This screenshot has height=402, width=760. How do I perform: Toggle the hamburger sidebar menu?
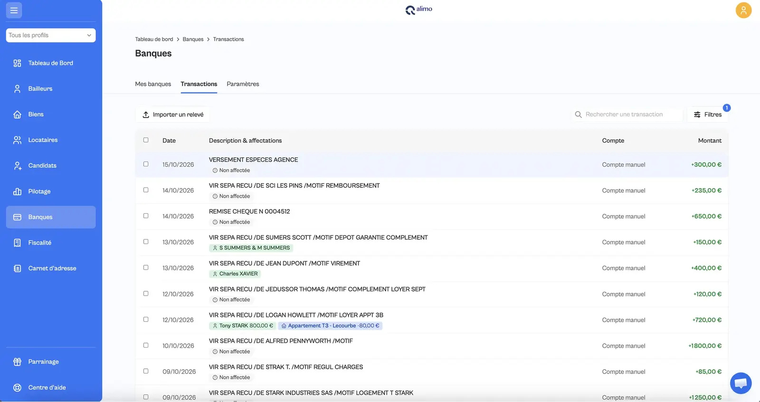point(14,10)
